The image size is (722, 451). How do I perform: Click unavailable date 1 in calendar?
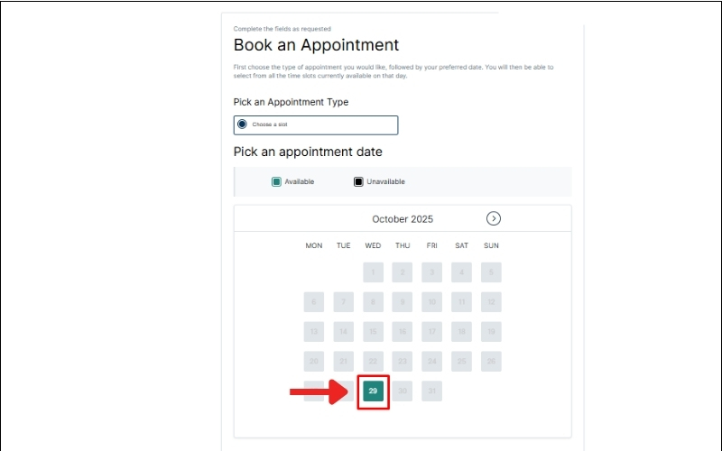373,272
